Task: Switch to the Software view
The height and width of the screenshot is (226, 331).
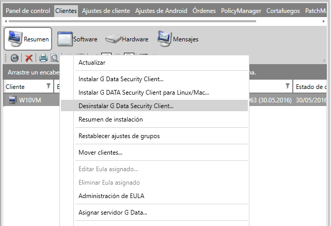Action: pos(77,39)
